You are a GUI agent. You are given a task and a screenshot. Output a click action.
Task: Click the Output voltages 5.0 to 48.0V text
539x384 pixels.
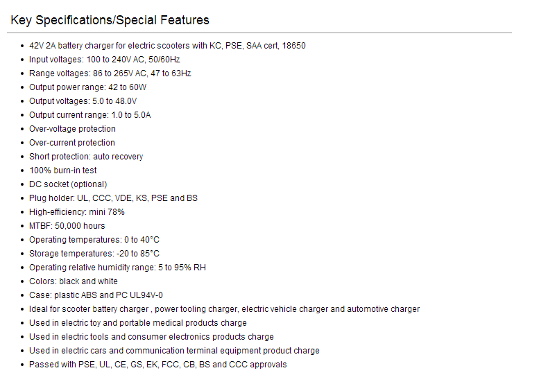pyautogui.click(x=83, y=101)
